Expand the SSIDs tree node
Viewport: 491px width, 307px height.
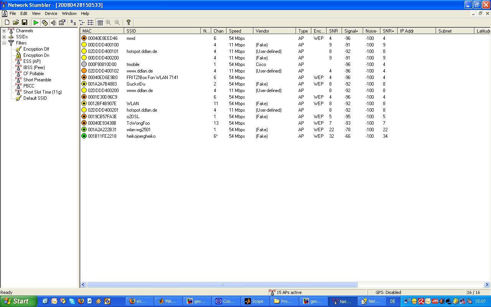pyautogui.click(x=4, y=37)
